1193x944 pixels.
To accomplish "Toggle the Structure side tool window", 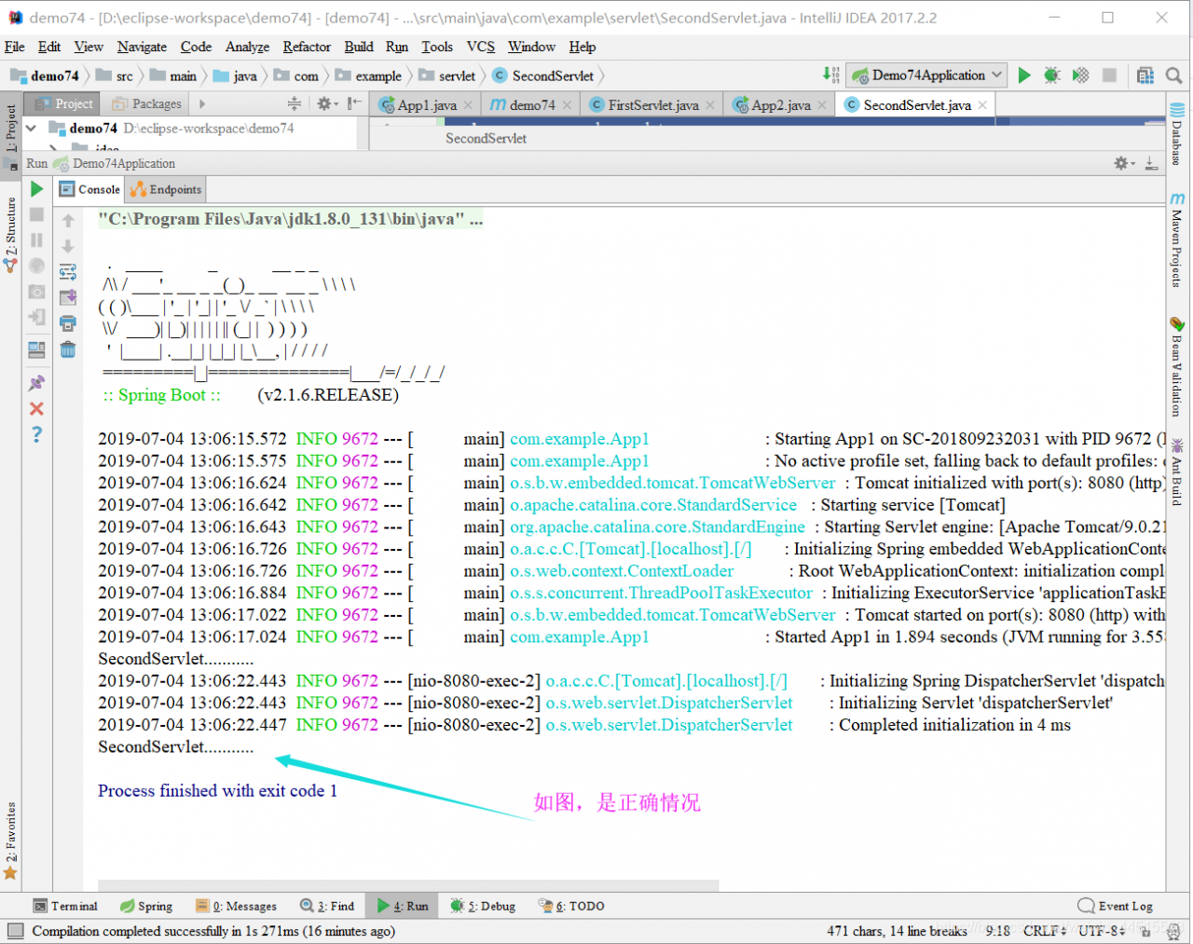I will click(11, 233).
